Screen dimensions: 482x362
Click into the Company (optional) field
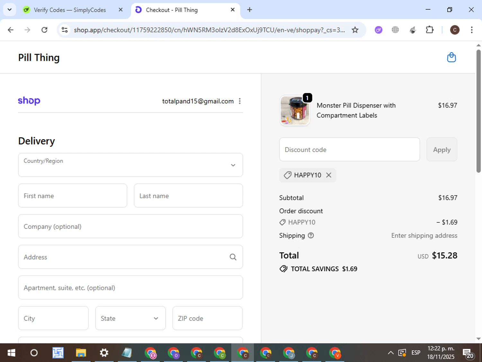coord(130,226)
